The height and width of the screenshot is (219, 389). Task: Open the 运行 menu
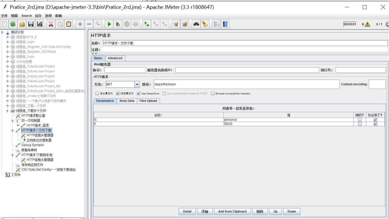click(x=38, y=16)
